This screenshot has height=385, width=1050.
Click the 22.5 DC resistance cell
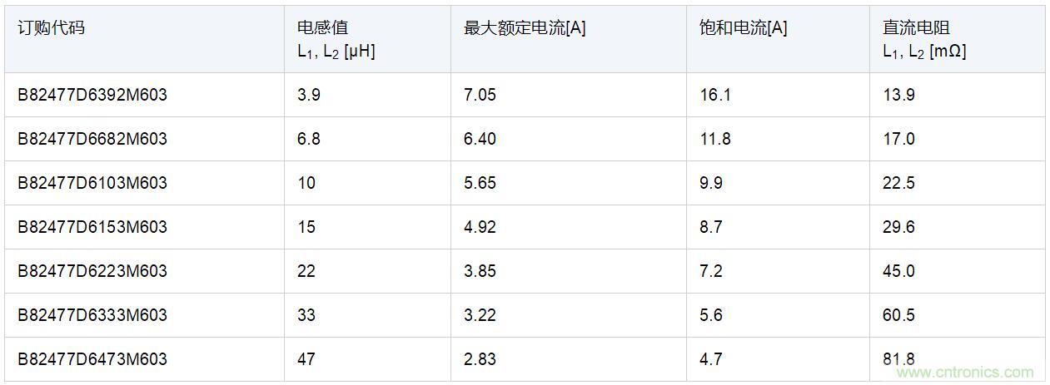click(899, 183)
